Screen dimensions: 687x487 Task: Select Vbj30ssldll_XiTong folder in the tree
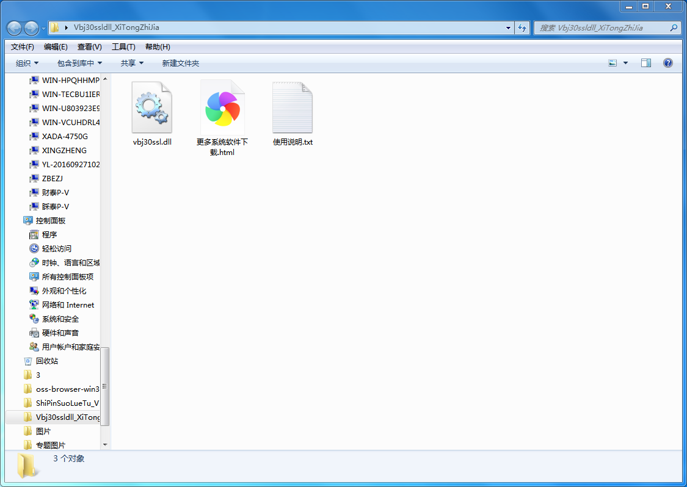[x=61, y=417]
